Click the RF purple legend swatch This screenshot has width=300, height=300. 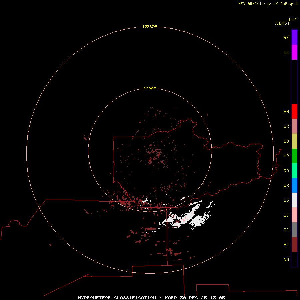click(294, 37)
